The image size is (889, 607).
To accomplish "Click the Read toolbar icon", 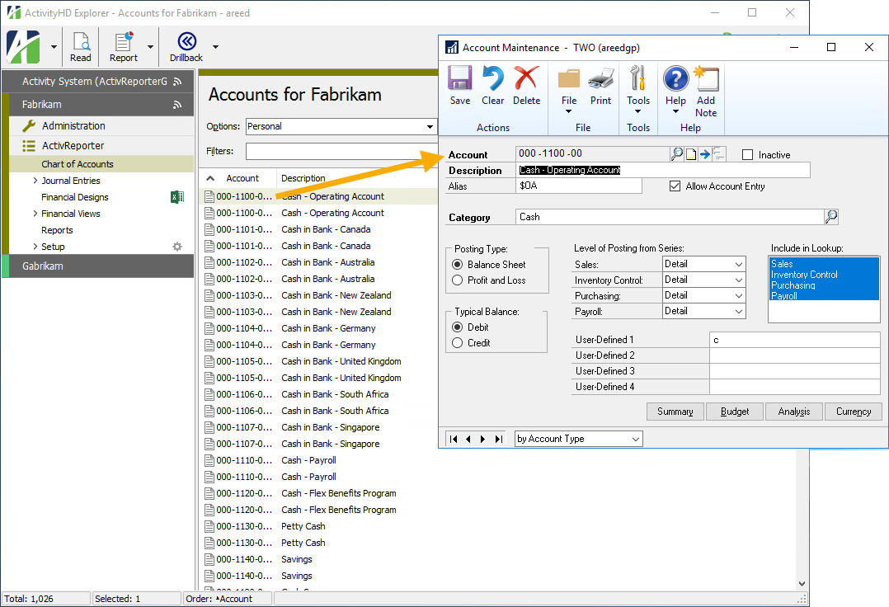I will [x=81, y=47].
